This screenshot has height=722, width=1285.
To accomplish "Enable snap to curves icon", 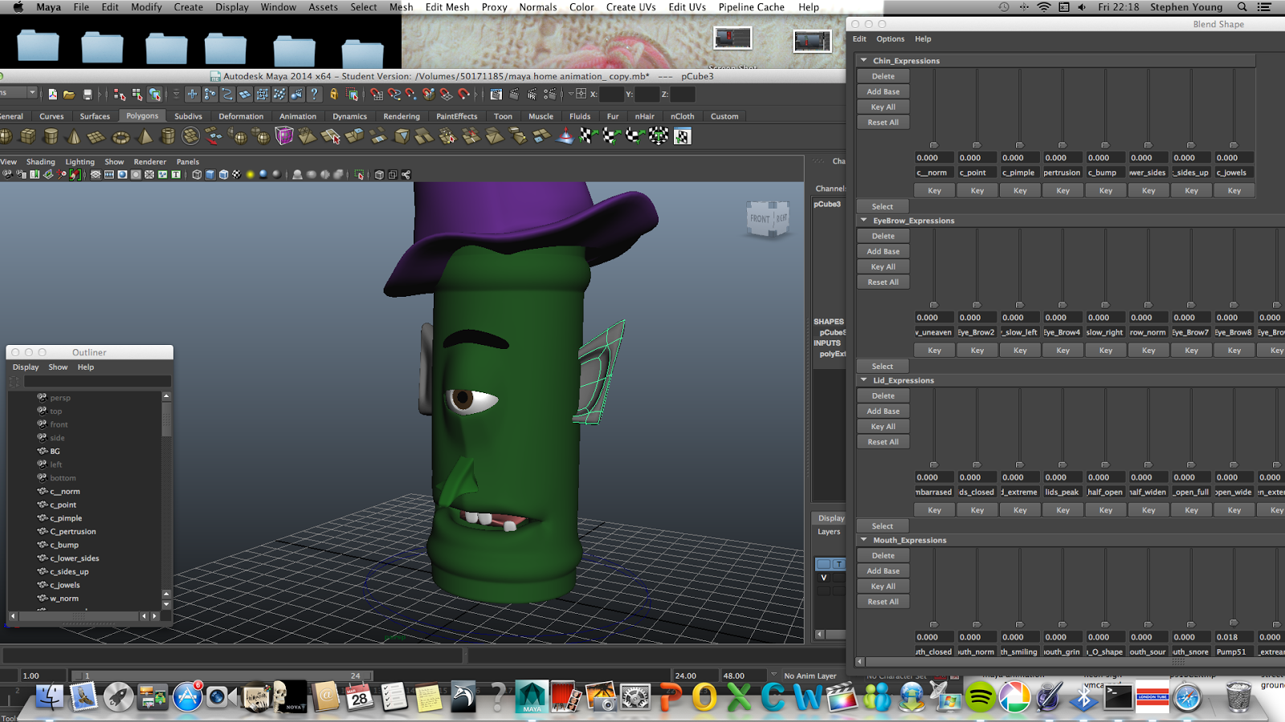I will pyautogui.click(x=394, y=95).
